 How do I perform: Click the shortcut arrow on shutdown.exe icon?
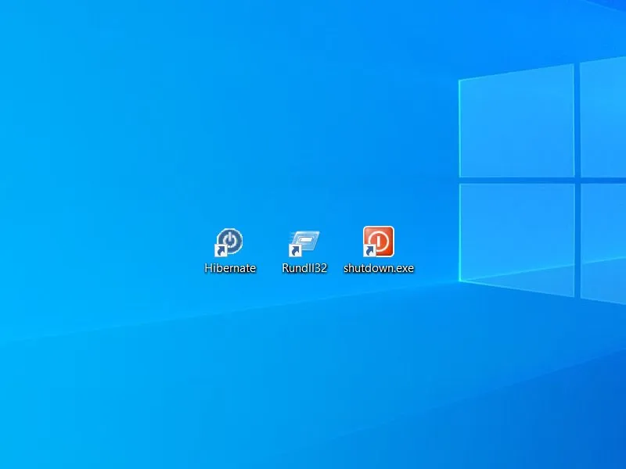click(x=369, y=251)
